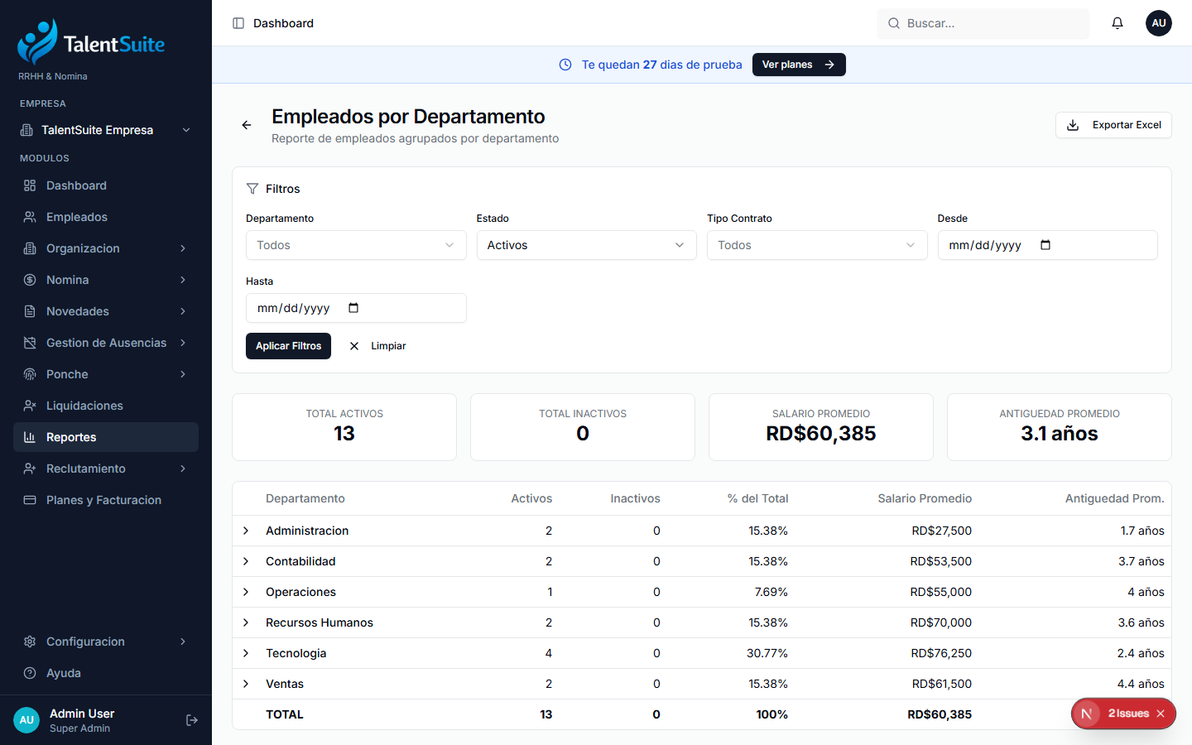Viewport: 1192px width, 745px height.
Task: Click the Salario Promedio column header
Action: (x=925, y=498)
